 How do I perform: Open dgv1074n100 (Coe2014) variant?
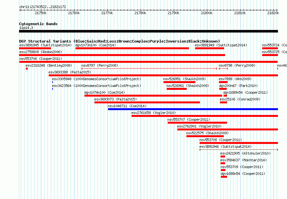tap(153, 96)
